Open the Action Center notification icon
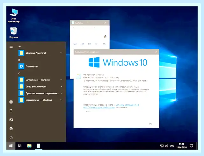204x156 pixels. 191,146
